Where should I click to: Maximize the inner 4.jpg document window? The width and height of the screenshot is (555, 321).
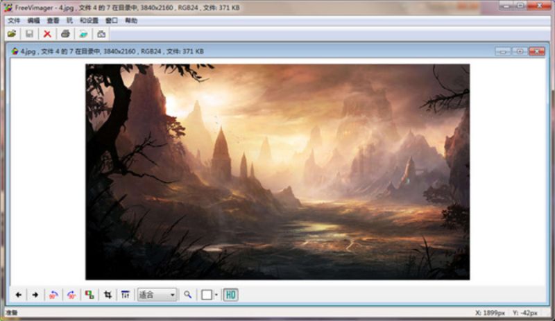pyautogui.click(x=520, y=52)
